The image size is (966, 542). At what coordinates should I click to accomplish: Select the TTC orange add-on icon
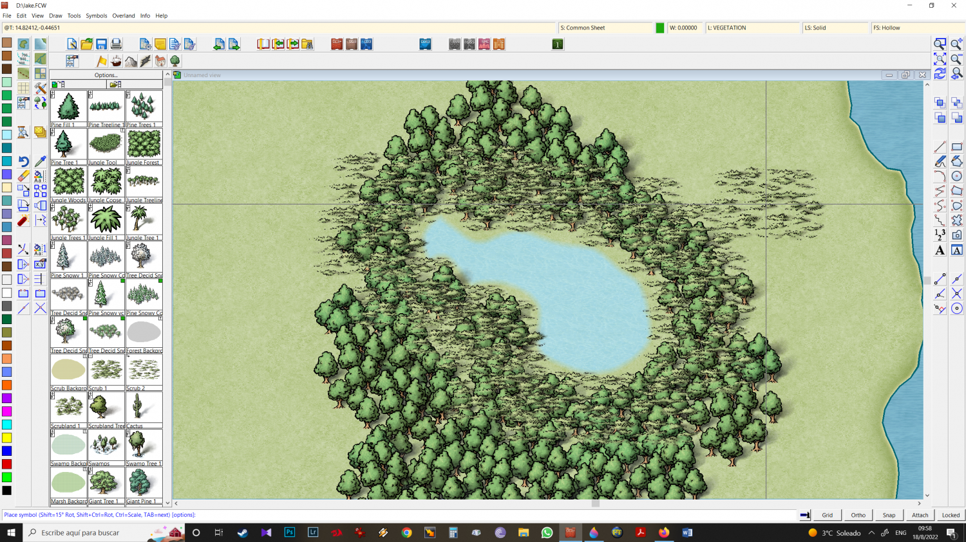[499, 44]
